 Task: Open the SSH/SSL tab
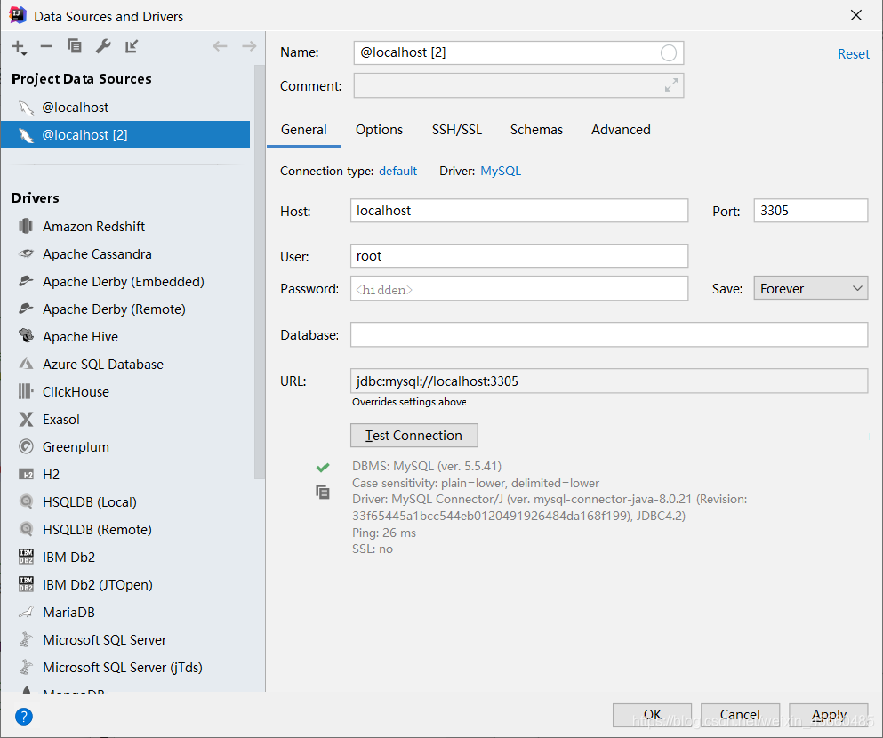coord(457,130)
